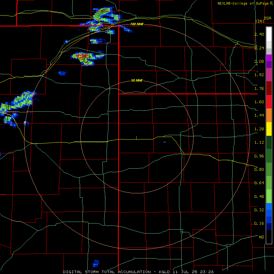
Task: Click the 0.16 legend value
Action: (x=259, y=223)
